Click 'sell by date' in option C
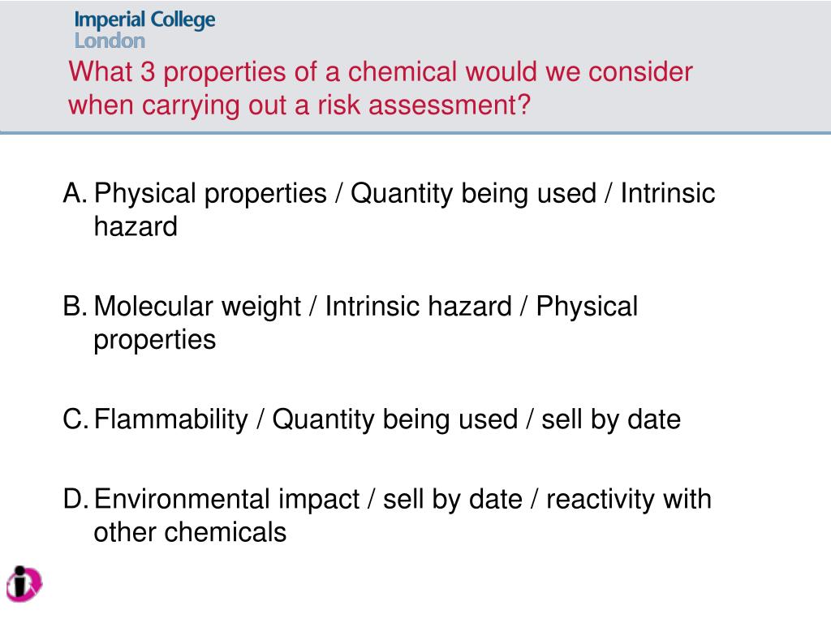The image size is (831, 623). point(611,420)
